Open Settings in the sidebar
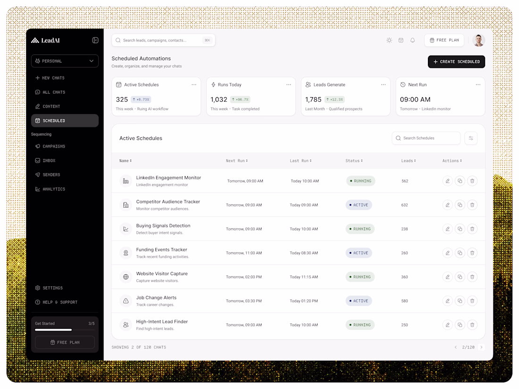 (65, 288)
